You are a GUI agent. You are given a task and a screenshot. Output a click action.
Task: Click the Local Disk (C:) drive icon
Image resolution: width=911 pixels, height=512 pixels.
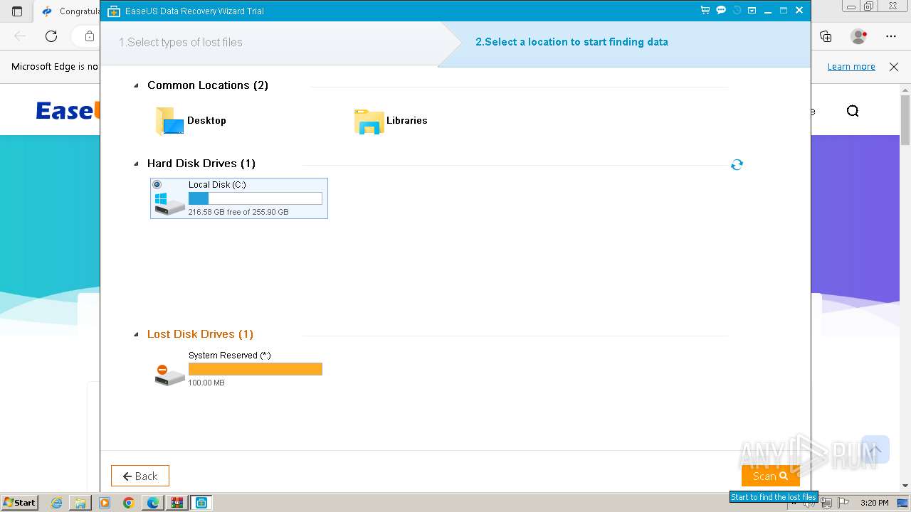(169, 203)
